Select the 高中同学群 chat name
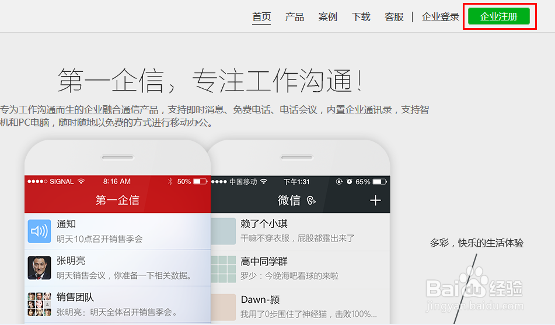This screenshot has width=555, height=325. tap(264, 261)
